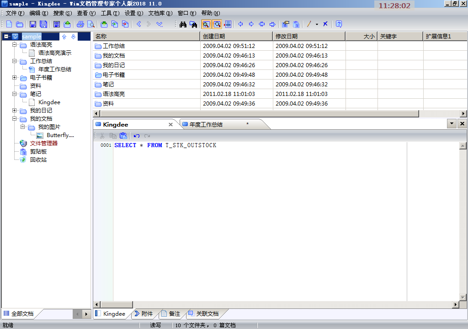Viewport: 468px width, 329px height.
Task: Open Print Preview from toolbar
Action: (x=91, y=24)
